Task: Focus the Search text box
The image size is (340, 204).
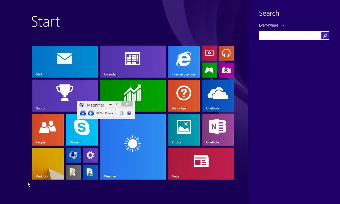Action: click(x=290, y=36)
